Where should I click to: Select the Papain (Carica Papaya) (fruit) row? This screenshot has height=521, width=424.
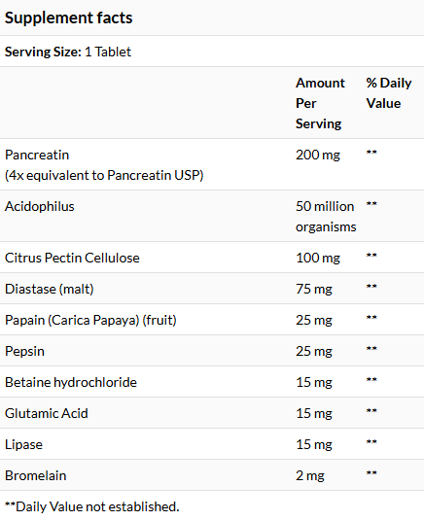(x=212, y=320)
